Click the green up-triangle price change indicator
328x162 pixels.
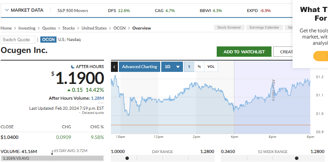69,90
